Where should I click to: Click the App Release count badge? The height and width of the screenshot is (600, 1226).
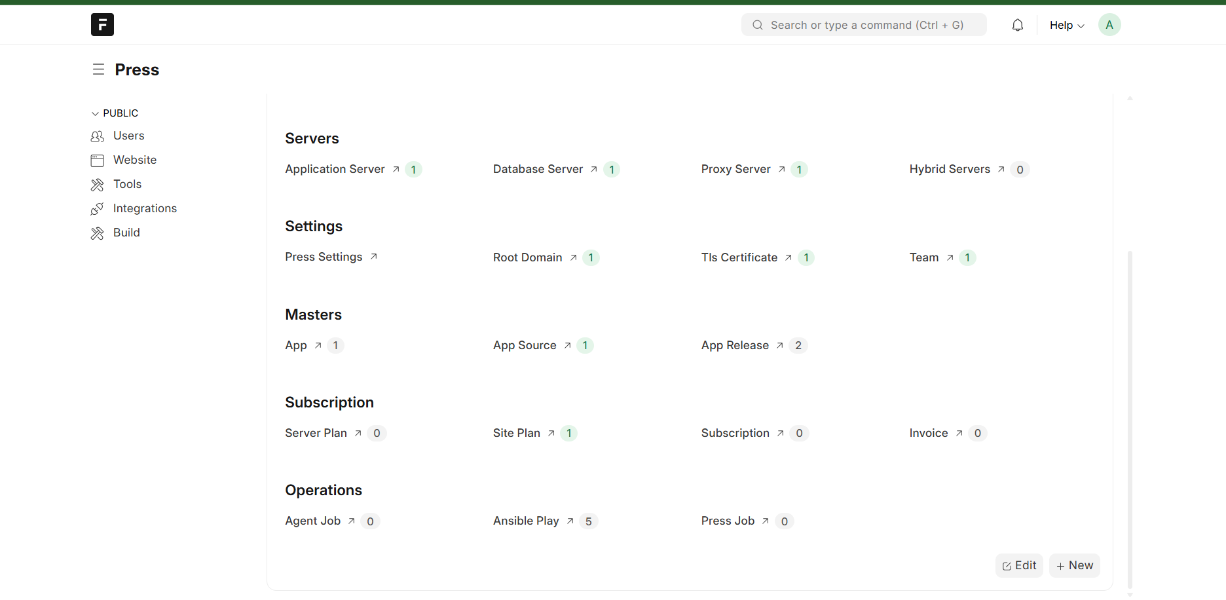click(798, 345)
